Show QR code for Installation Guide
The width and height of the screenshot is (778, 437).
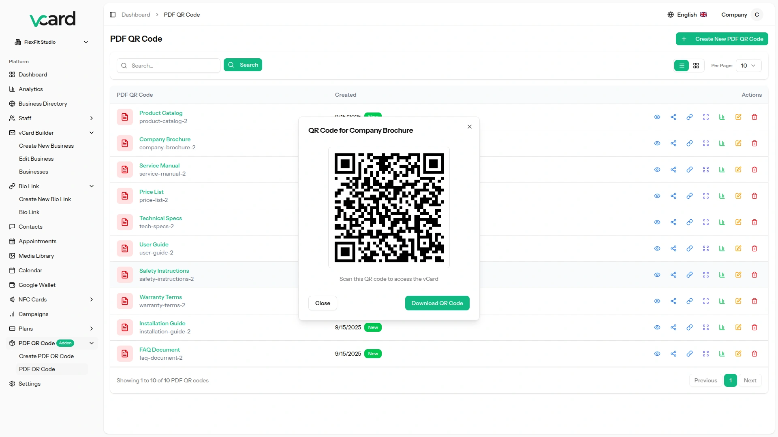tap(706, 327)
